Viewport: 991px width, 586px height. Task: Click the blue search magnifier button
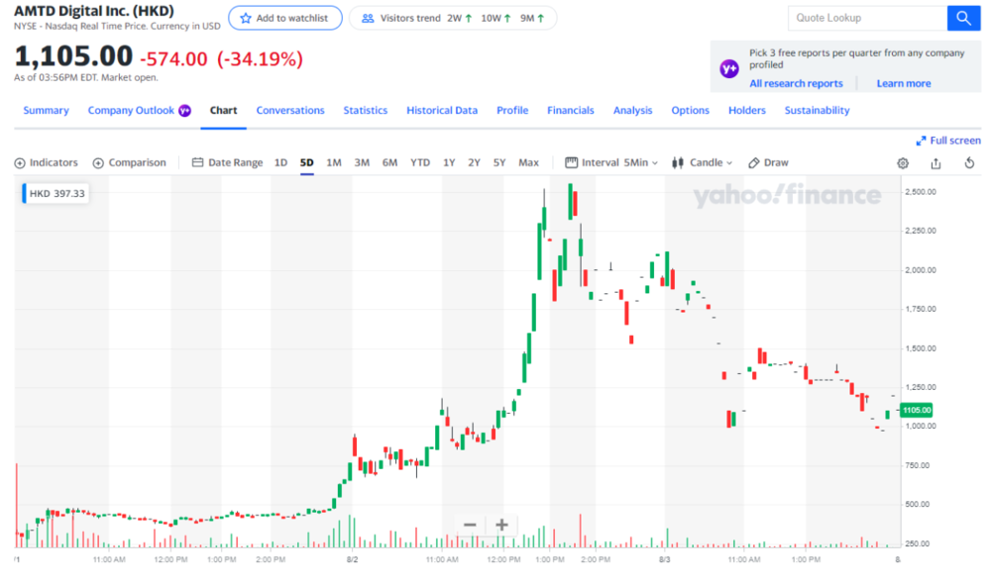pos(963,18)
